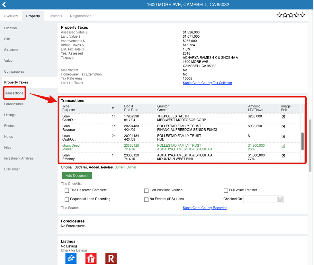Screen dimensions: 314x265
Task: Open the Zillow listing icon
Action: [x=71, y=258]
